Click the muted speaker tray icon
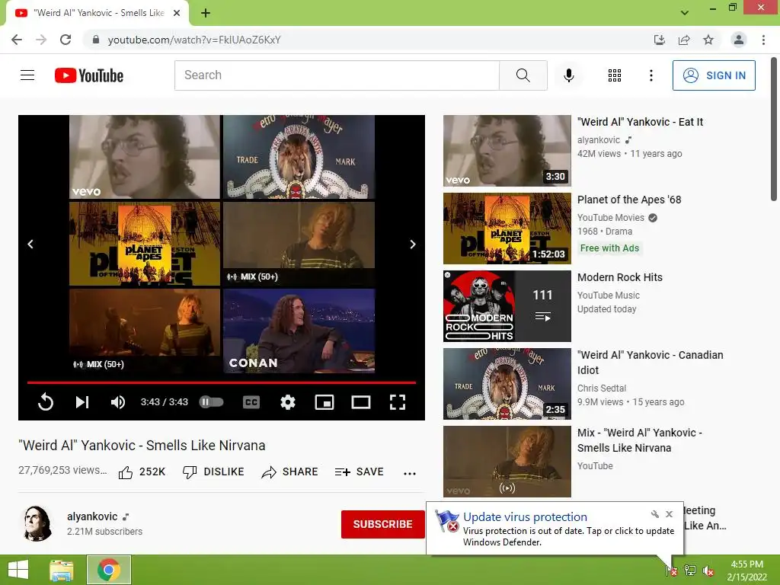780x585 pixels. point(708,571)
